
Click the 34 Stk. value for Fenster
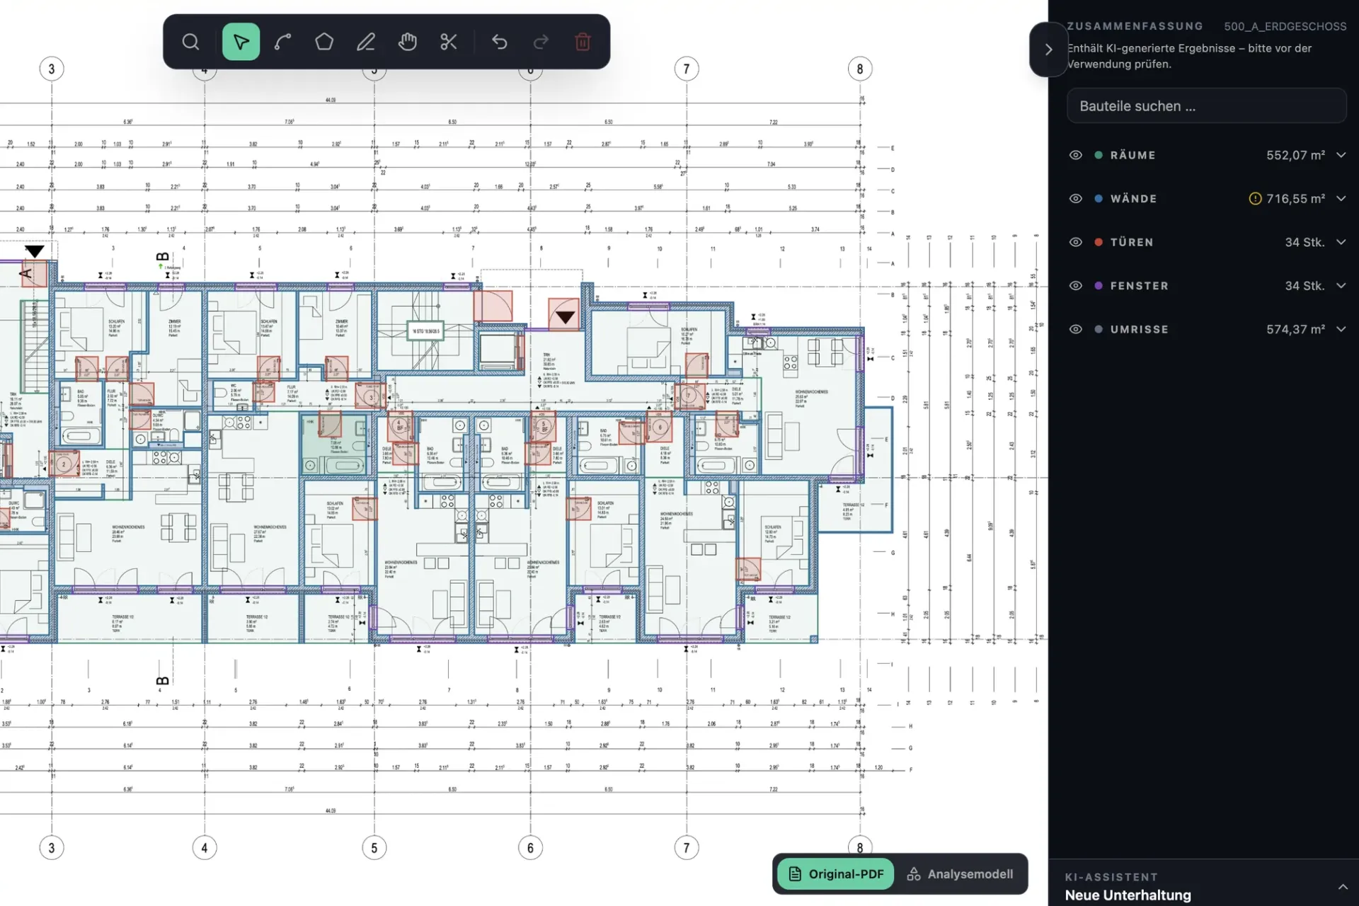pyautogui.click(x=1304, y=286)
